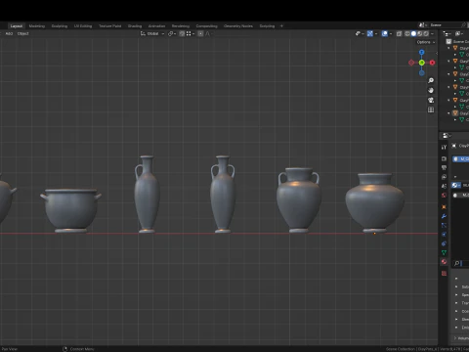This screenshot has width=469, height=352.
Task: Expand the viewport sidebar arrow
Action: click(x=437, y=53)
